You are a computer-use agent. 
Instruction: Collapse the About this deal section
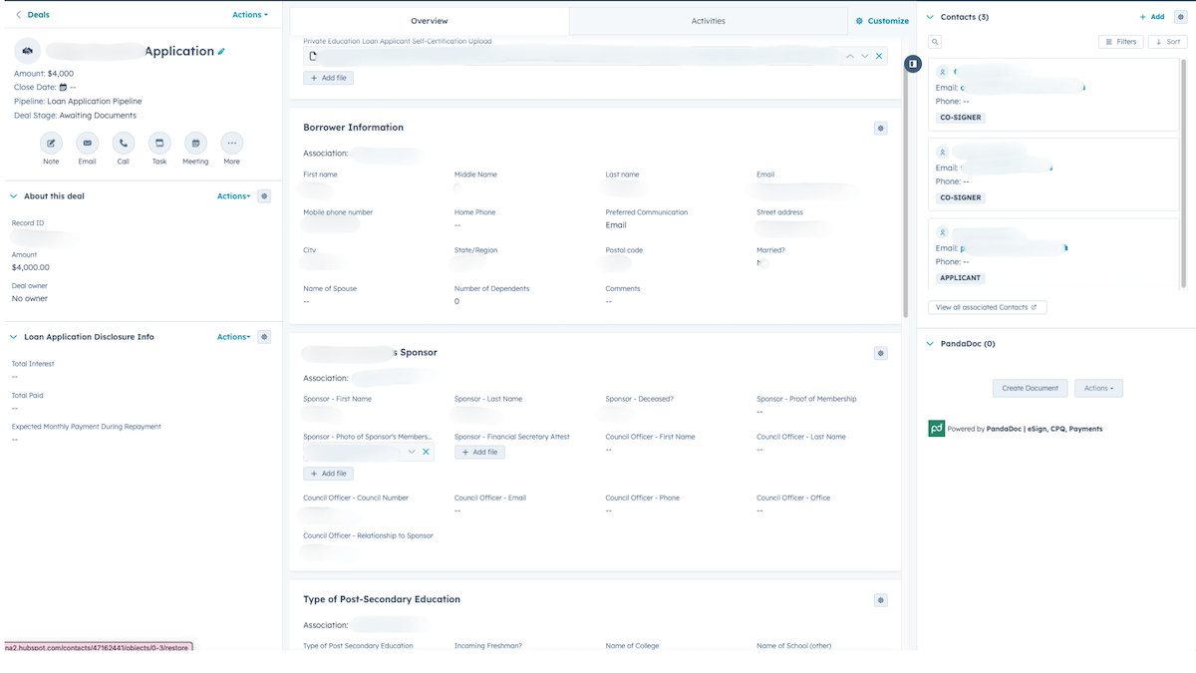click(13, 196)
